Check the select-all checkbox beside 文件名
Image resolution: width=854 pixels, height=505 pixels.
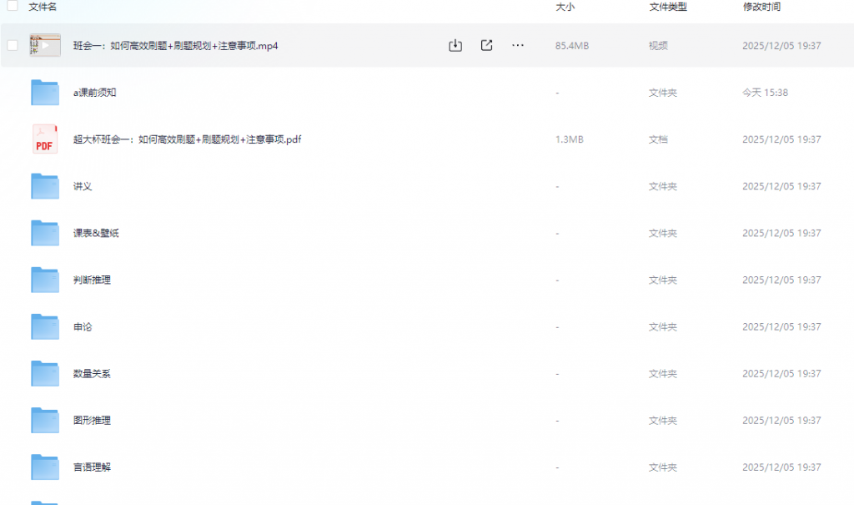[11, 8]
